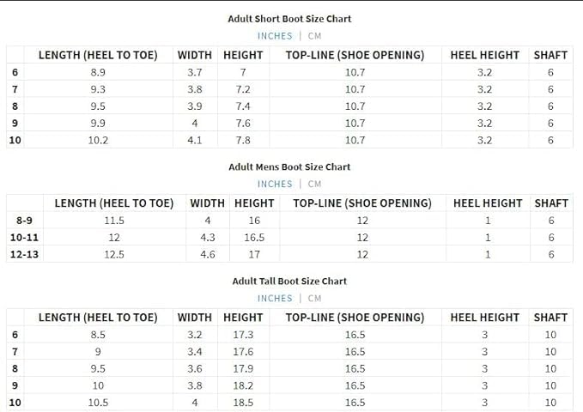Image resolution: width=583 pixels, height=412 pixels.
Task: Click the Adult Tall Boot Size Chart title
Action: 289,281
